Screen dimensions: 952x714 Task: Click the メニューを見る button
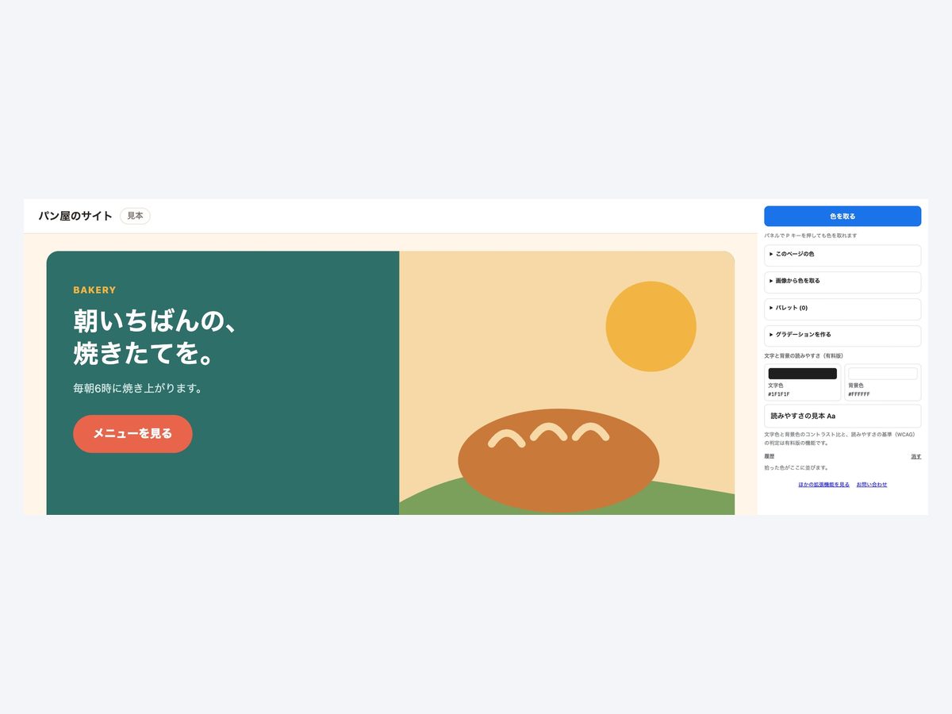[x=132, y=434]
